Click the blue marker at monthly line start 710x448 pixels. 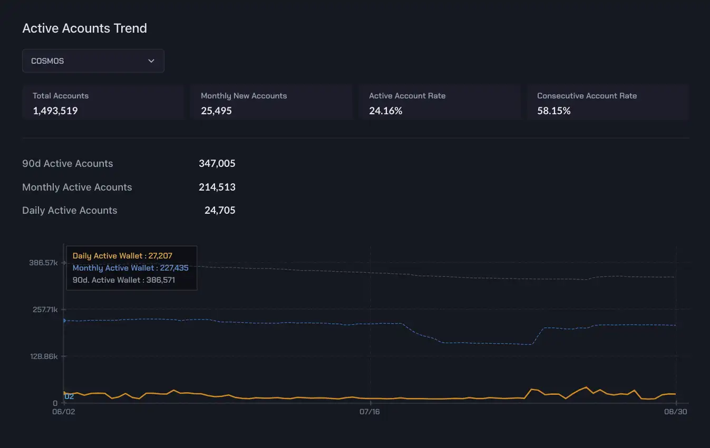pyautogui.click(x=64, y=320)
